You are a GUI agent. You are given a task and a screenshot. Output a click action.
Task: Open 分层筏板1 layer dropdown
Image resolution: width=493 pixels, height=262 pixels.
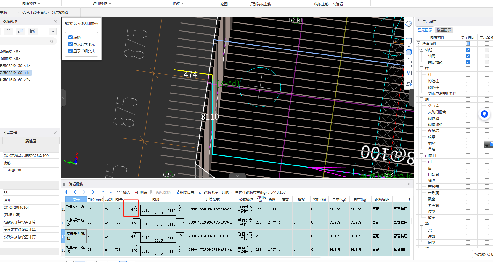[65, 12]
